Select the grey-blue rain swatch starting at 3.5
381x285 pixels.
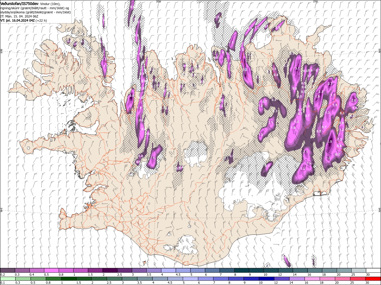[145, 279]
